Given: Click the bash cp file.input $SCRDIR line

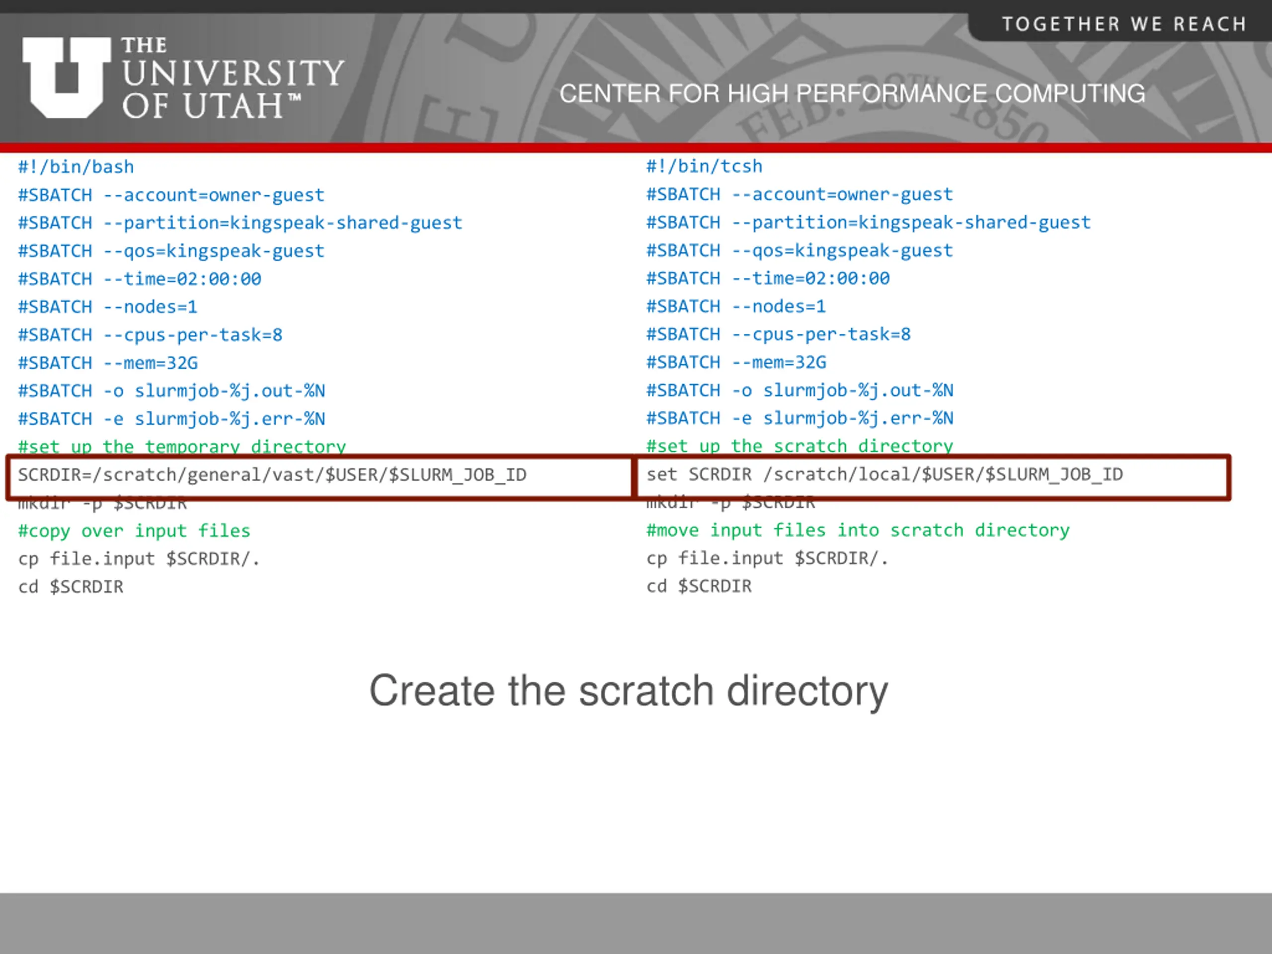Looking at the screenshot, I should coord(139,559).
